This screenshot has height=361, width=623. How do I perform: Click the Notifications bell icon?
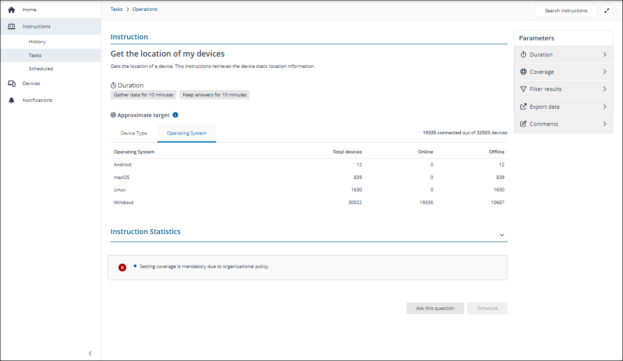point(12,100)
